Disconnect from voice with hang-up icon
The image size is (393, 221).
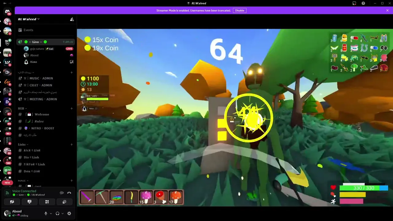tap(69, 193)
